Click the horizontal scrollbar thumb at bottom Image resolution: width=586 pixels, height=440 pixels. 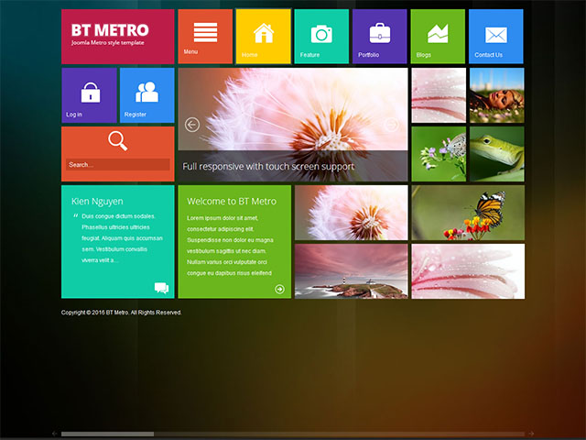(x=108, y=434)
